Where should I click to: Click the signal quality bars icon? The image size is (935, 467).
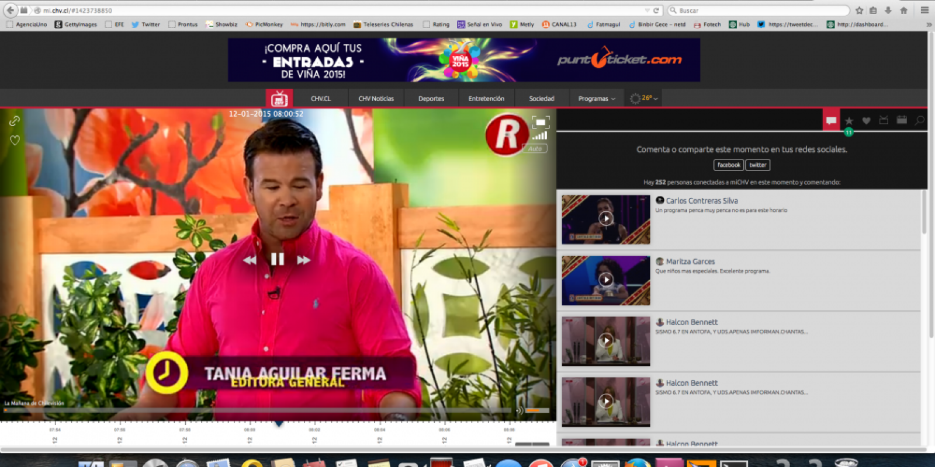tap(540, 136)
